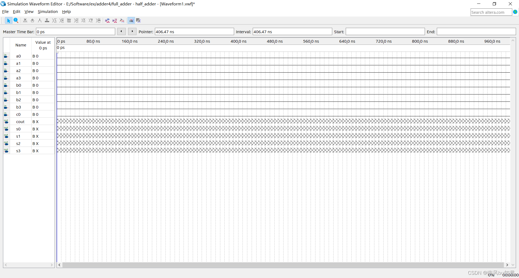Step time bar to next transition
The height and width of the screenshot is (278, 519).
pos(132,31)
